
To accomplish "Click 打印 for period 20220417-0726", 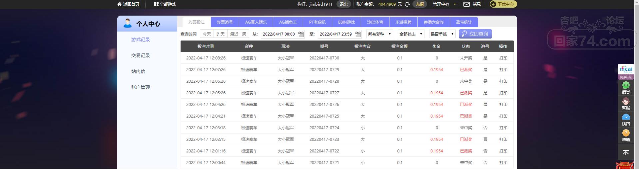I will click(503, 105).
